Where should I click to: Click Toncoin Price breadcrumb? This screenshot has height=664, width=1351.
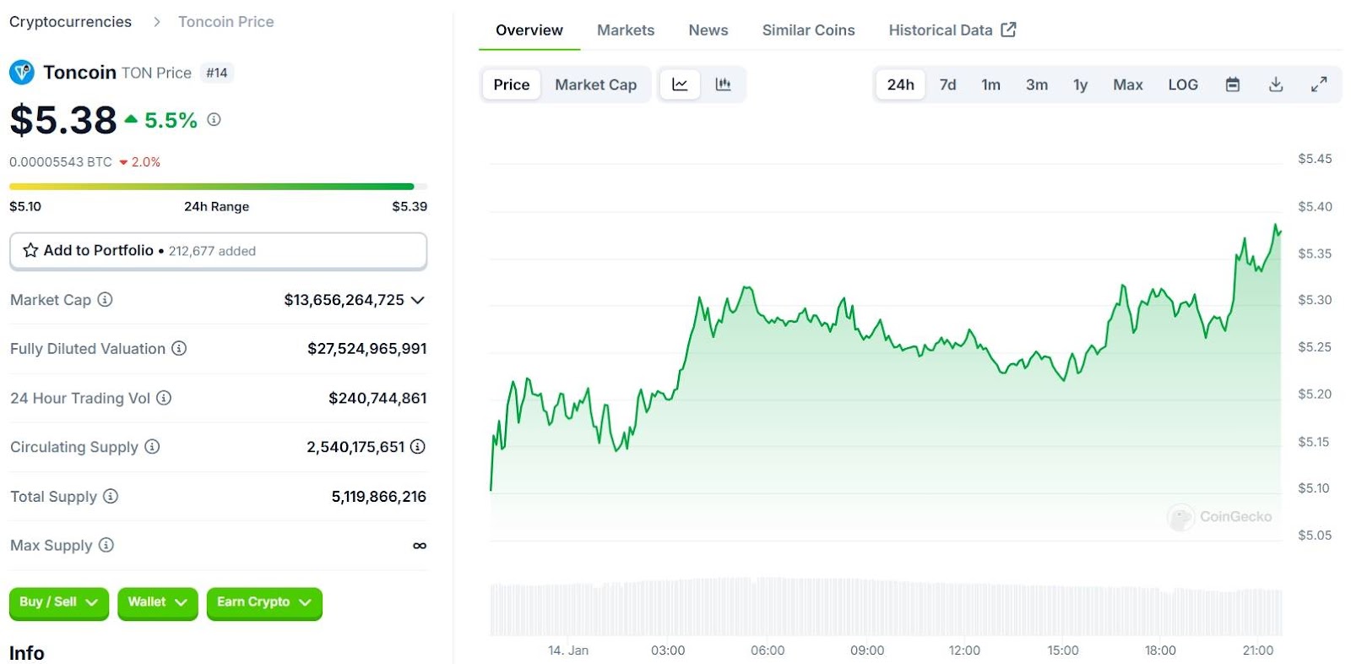tap(226, 22)
